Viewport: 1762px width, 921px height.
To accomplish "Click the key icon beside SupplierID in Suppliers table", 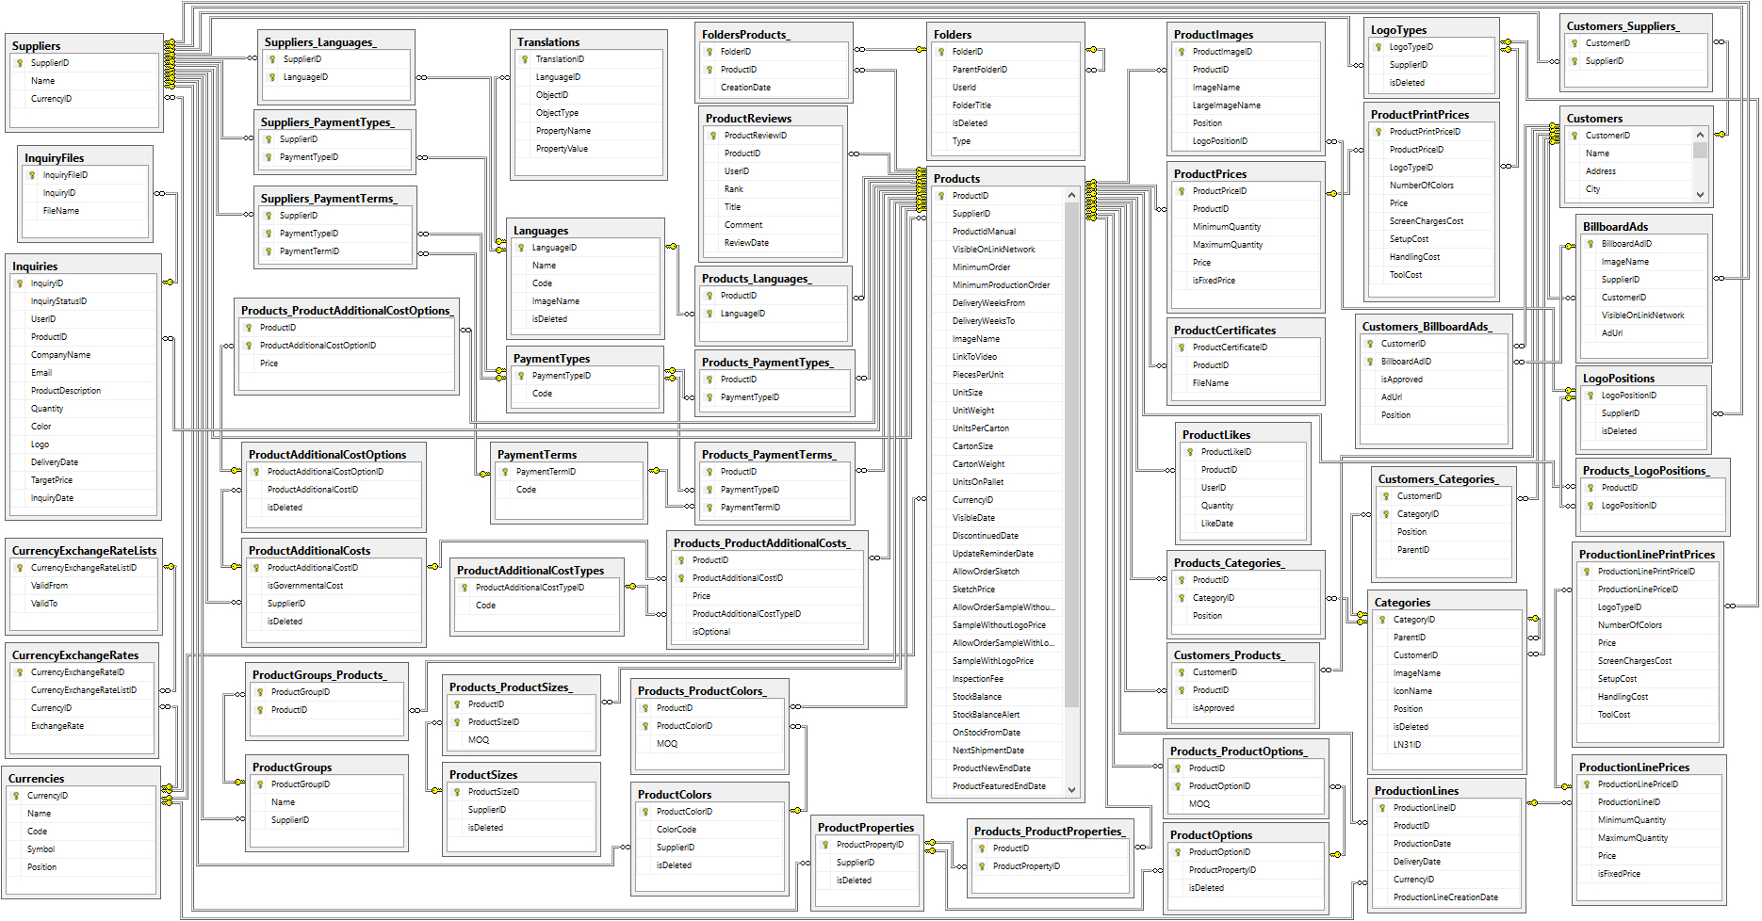I will [20, 63].
